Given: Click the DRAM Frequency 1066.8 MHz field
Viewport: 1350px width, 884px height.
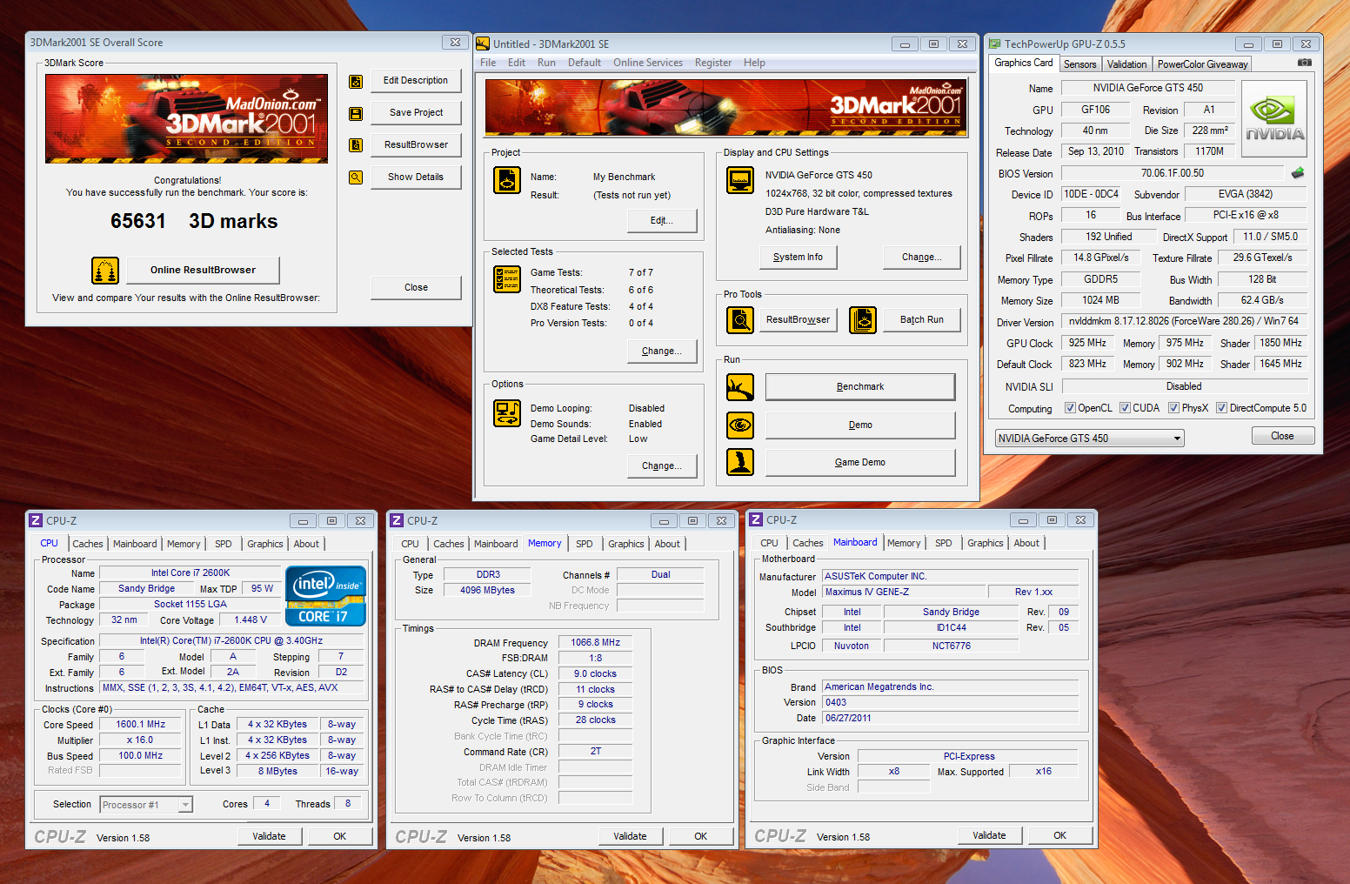Looking at the screenshot, I should click(596, 642).
